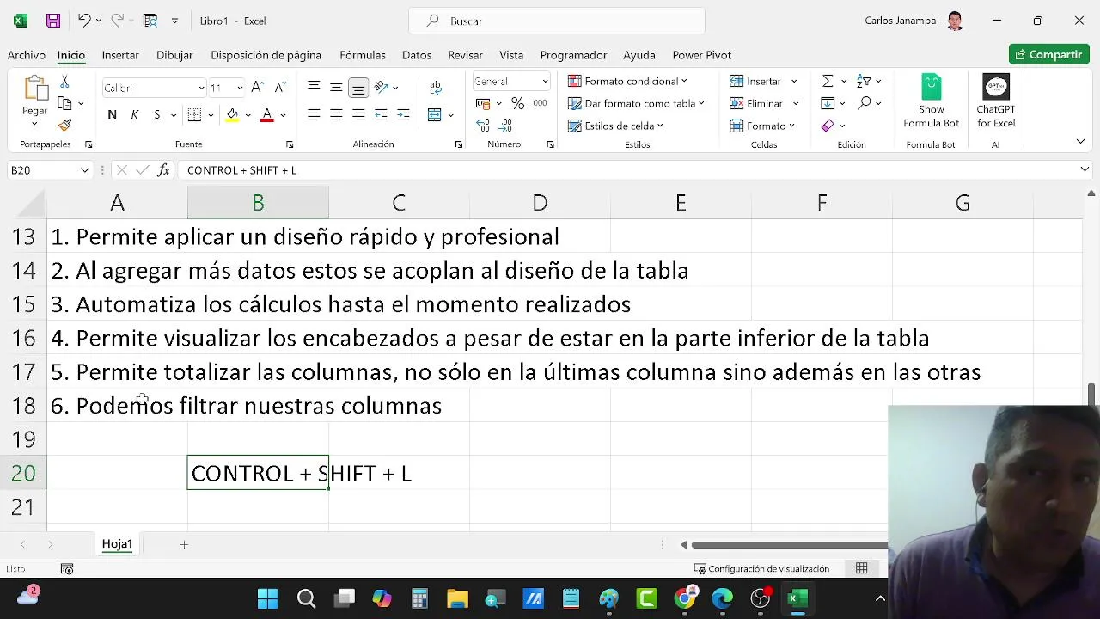Click the increase decimals icon

(483, 126)
